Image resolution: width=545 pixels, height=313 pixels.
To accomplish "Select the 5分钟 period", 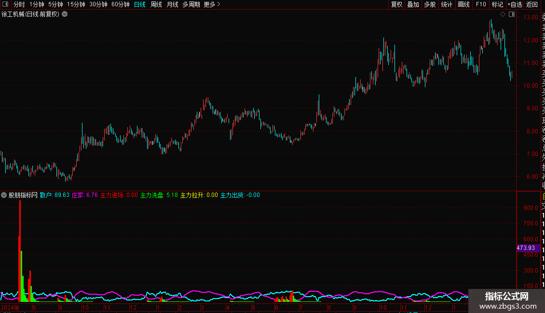I will pyautogui.click(x=55, y=4).
